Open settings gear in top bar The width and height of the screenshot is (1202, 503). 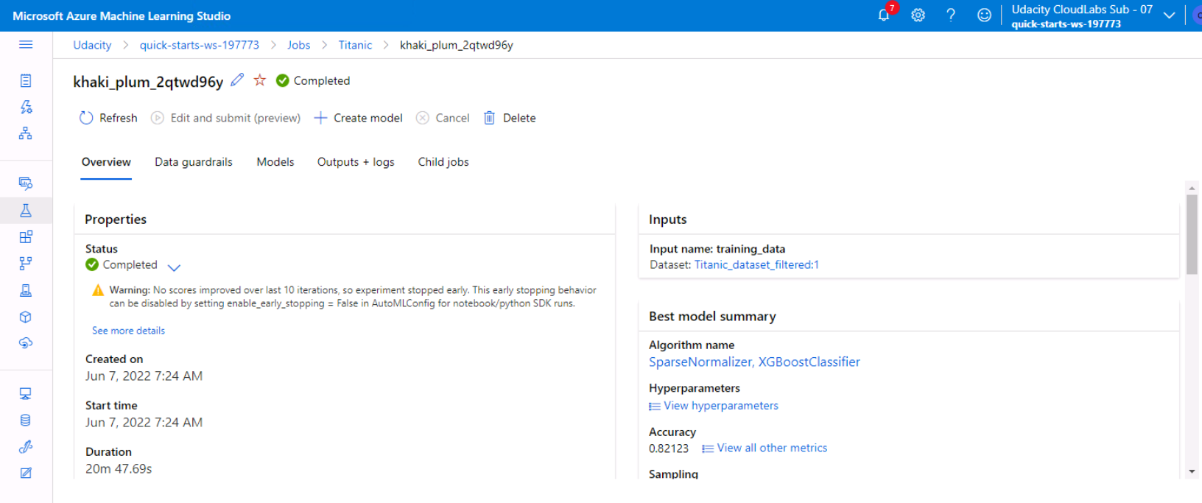coord(918,15)
